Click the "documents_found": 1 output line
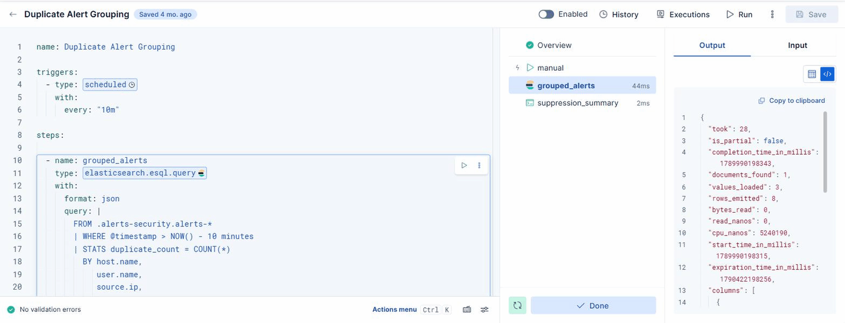Viewport: 845px width, 323px height. (749, 175)
